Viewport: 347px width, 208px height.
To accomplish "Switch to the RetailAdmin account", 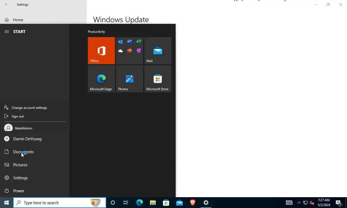I will 35,128.
